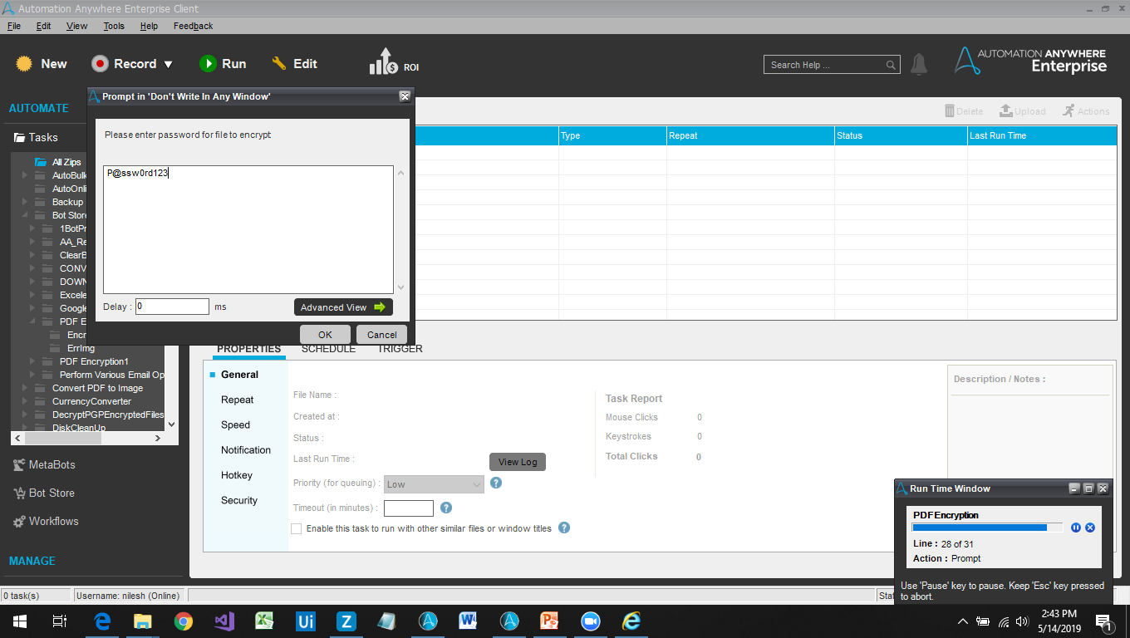Click the Timeout in minutes field
The height and width of the screenshot is (638, 1130).
(x=409, y=508)
